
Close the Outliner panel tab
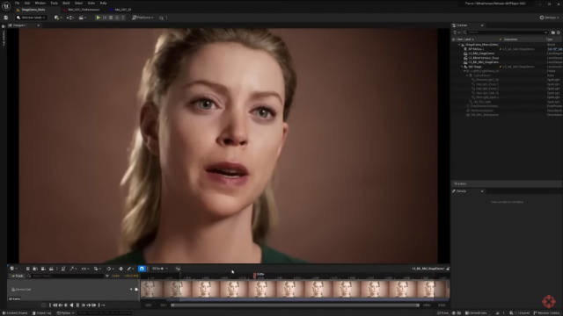[482, 25]
